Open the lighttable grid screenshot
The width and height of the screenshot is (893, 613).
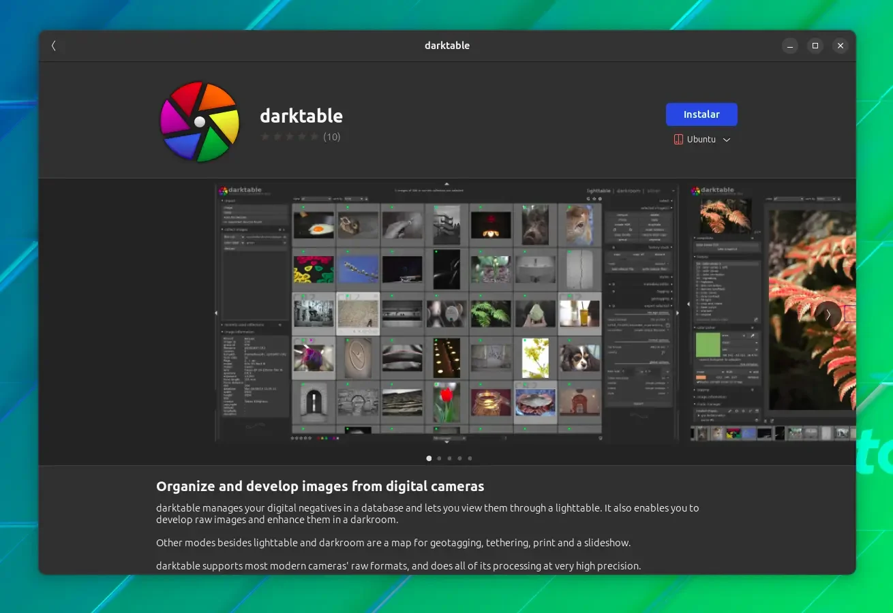point(447,312)
